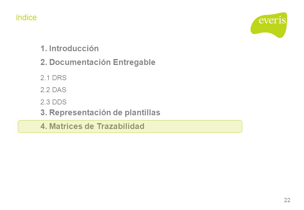Select the 'índice' slide title

pyautogui.click(x=26, y=18)
